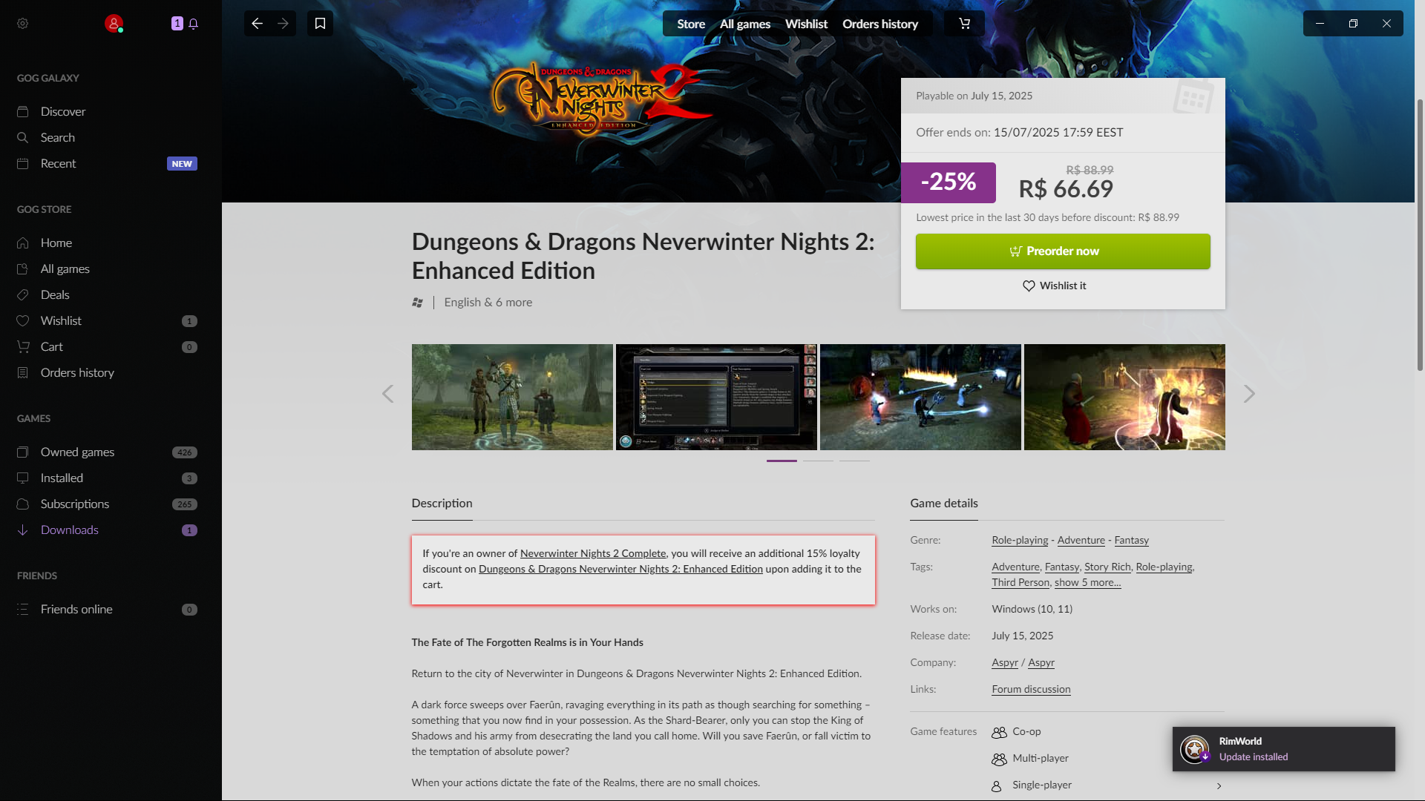The height and width of the screenshot is (801, 1425).
Task: Open All games in top navigation
Action: (745, 24)
